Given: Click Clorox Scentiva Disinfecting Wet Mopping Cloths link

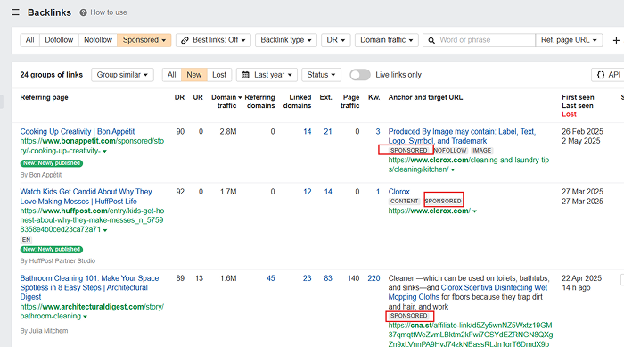Looking at the screenshot, I should click(468, 292).
